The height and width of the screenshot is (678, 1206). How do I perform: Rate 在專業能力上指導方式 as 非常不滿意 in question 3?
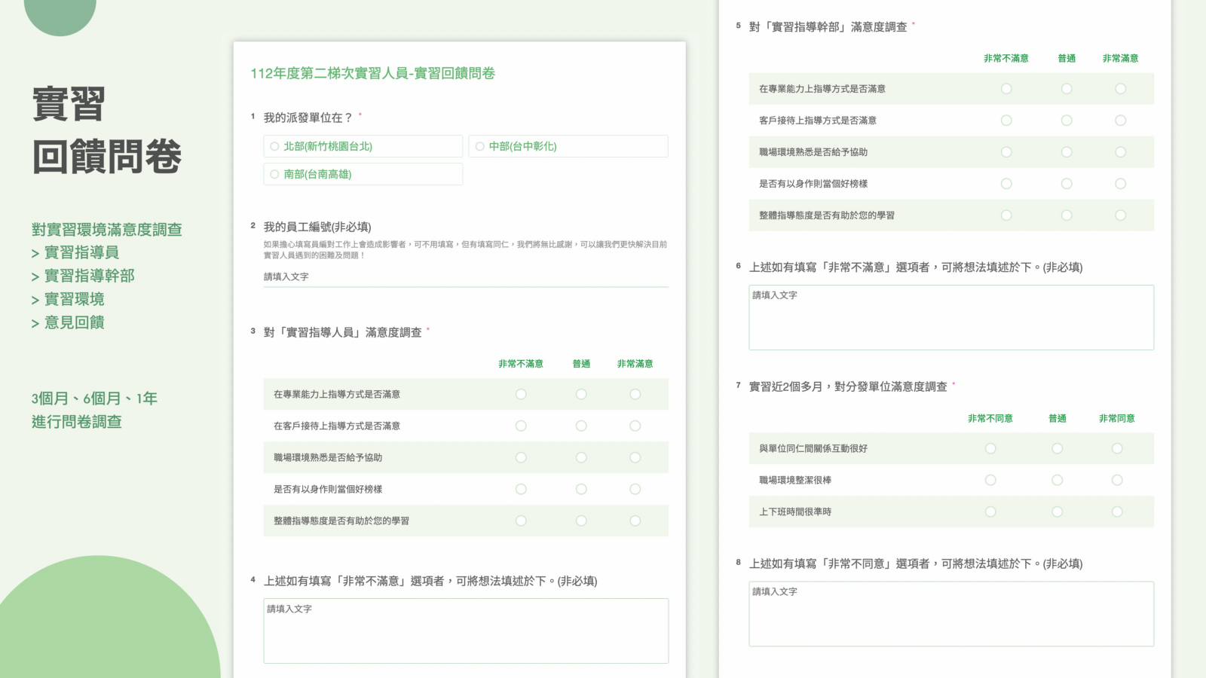point(521,394)
